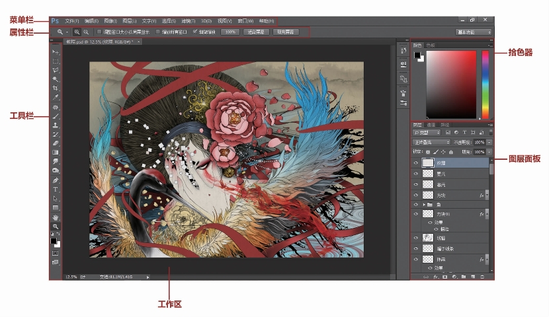Click the Zoom Out magnifier in options bar

[x=86, y=32]
